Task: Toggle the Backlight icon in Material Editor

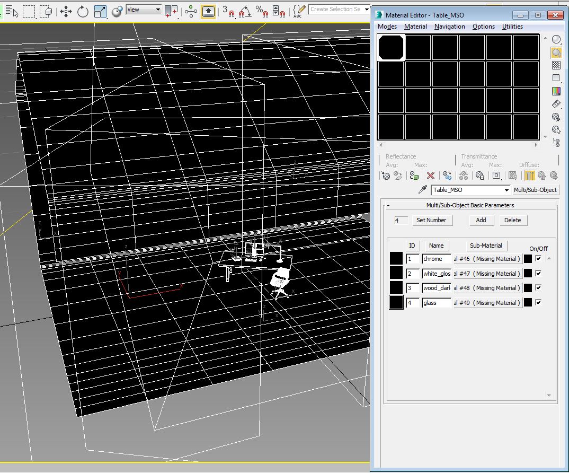Action: [x=556, y=52]
